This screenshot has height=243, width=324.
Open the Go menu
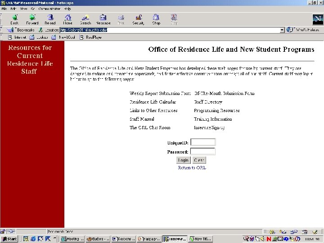coord(33,9)
